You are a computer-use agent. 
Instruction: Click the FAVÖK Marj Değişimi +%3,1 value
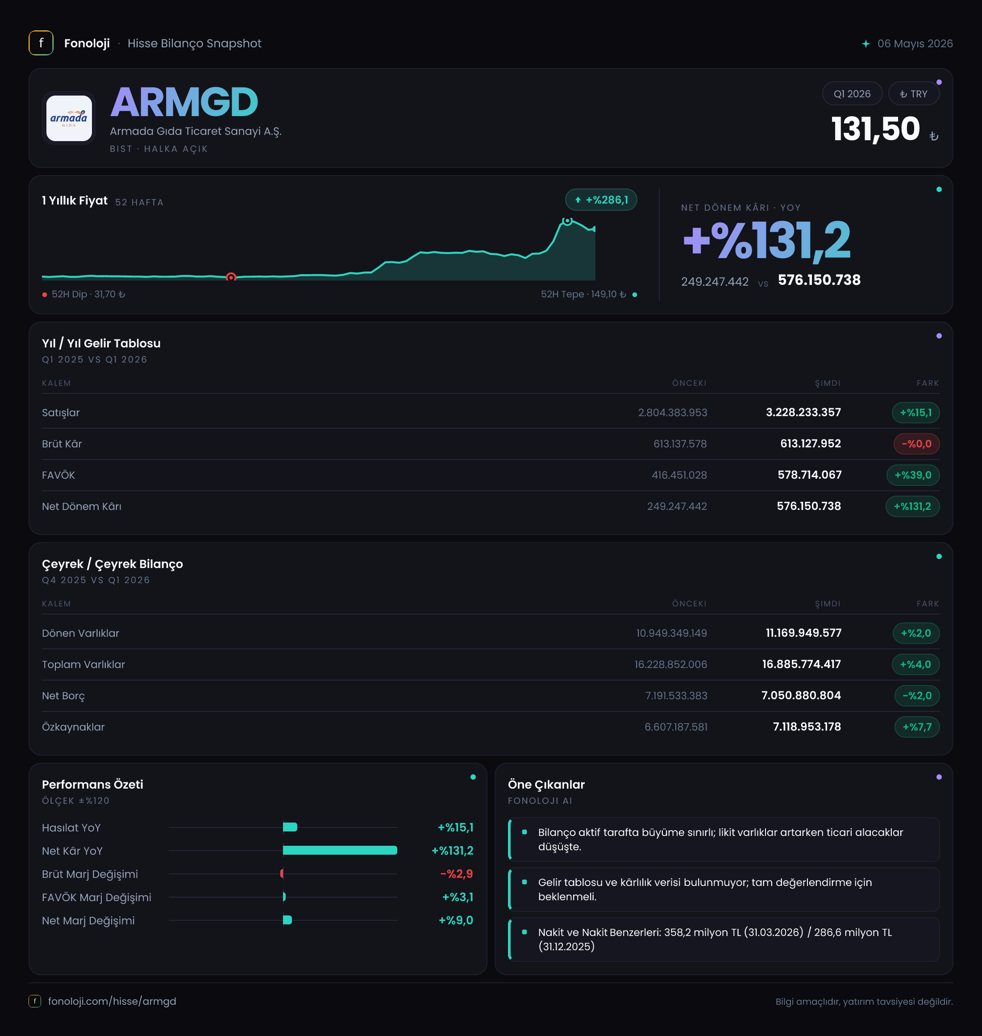tap(458, 897)
